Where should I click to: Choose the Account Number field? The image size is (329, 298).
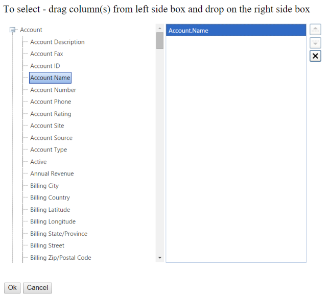[x=53, y=90]
